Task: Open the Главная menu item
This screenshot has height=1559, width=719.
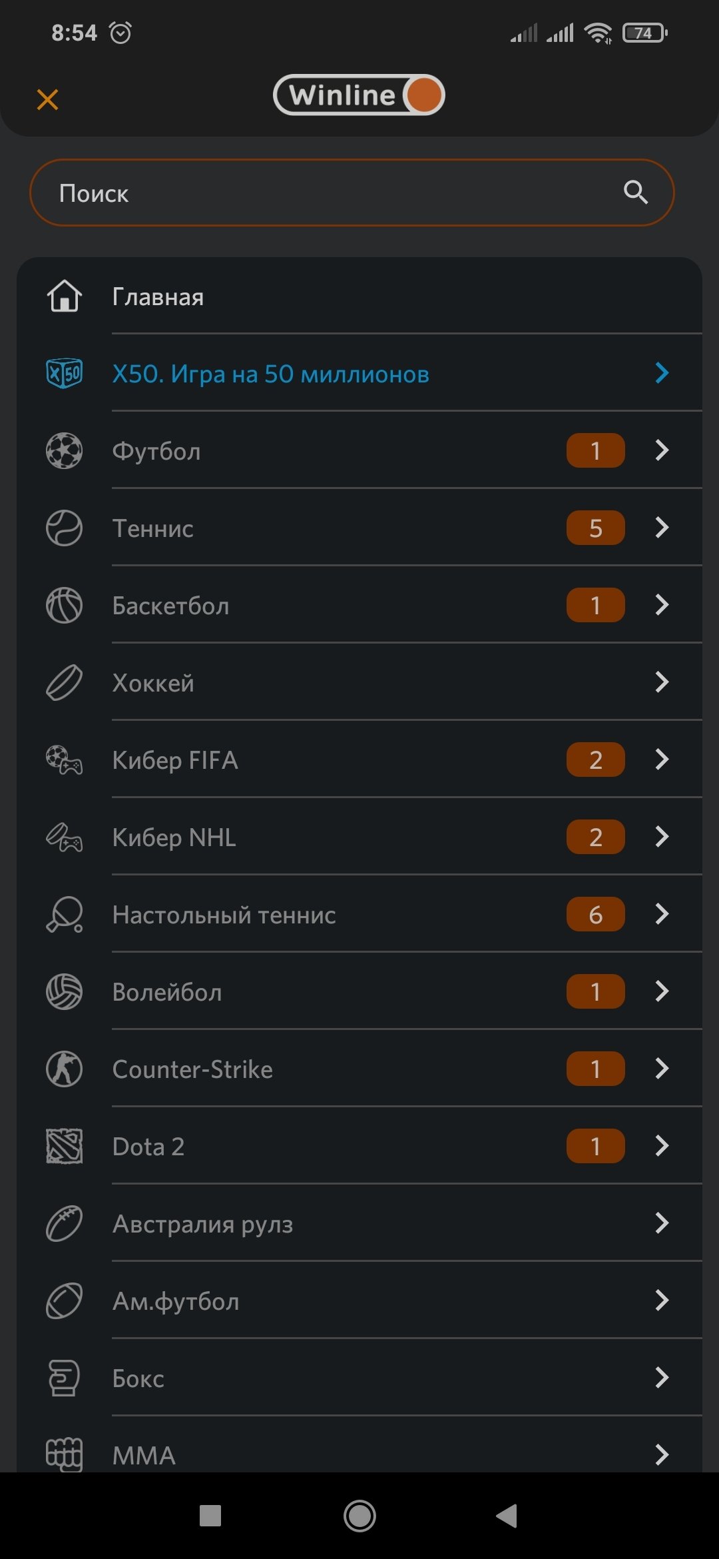Action: 158,296
